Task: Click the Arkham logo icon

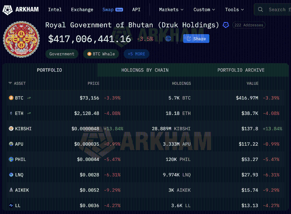Action: 7,9
